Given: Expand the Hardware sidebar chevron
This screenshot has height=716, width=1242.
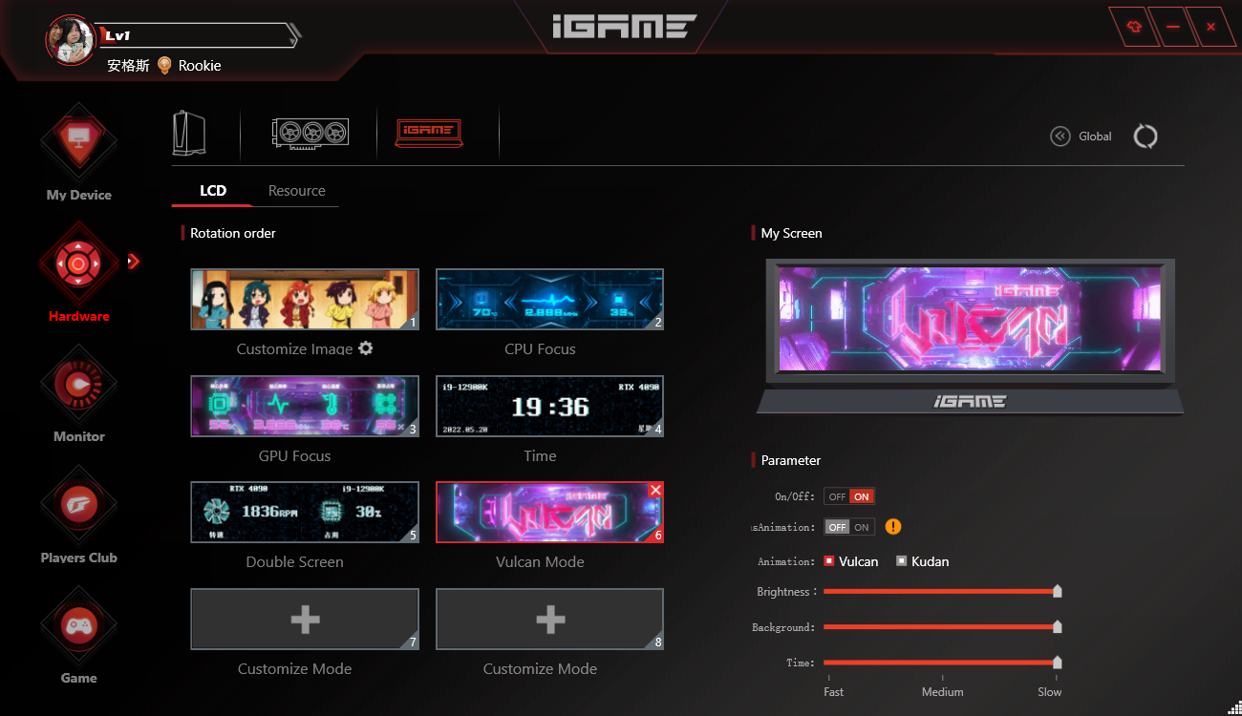Looking at the screenshot, I should coord(134,261).
